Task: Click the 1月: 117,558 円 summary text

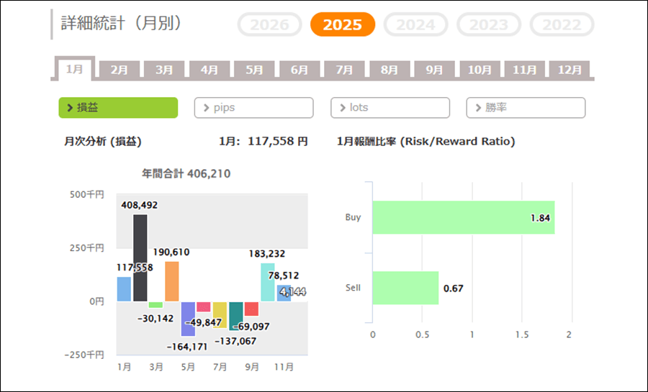Action: (x=264, y=142)
